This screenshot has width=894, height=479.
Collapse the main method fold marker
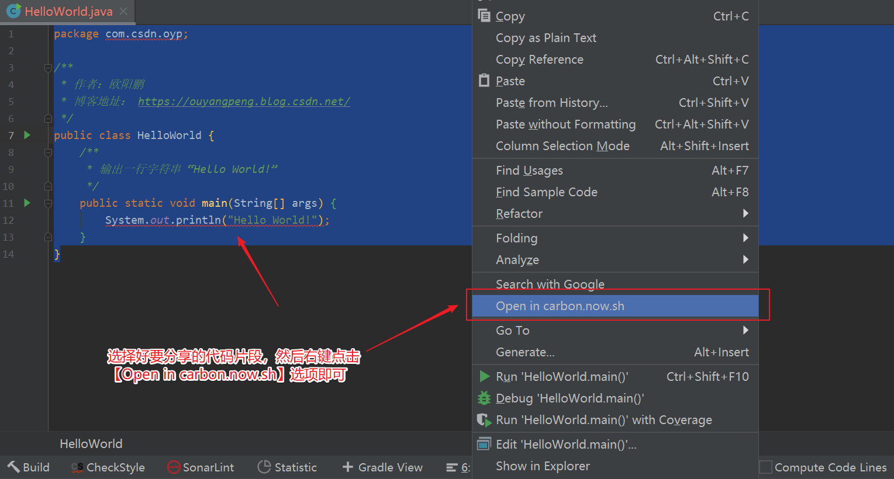coord(49,203)
